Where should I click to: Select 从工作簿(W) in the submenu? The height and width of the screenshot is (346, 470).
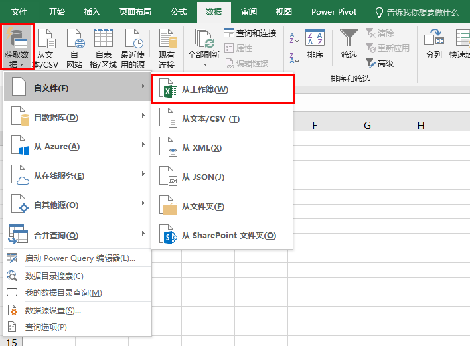tap(222, 89)
